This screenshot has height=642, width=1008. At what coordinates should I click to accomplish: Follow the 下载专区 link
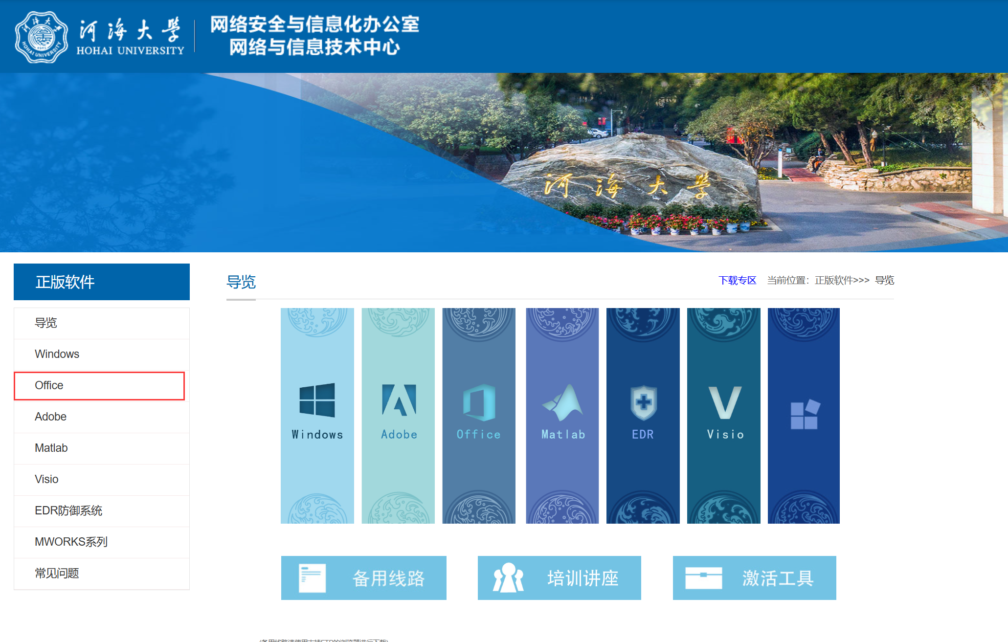737,280
